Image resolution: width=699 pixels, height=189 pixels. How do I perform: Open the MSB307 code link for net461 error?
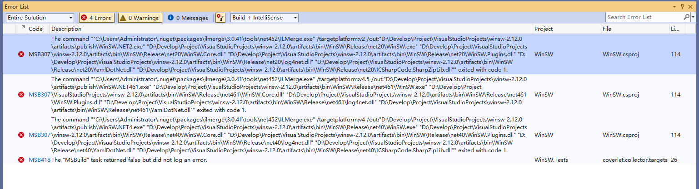point(40,95)
